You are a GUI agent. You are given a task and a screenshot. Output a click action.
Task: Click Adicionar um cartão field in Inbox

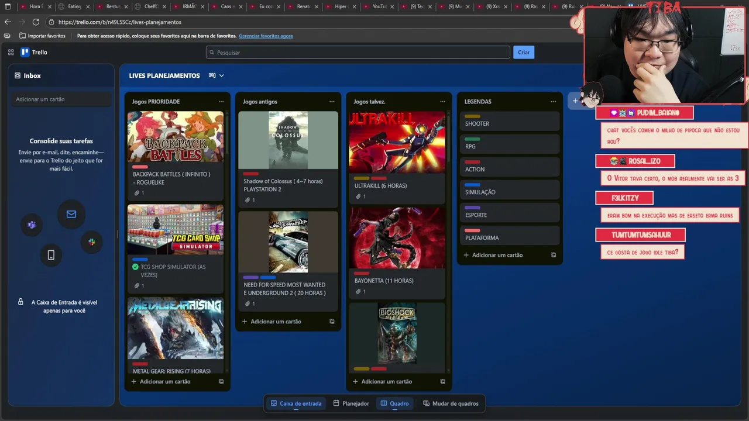[x=61, y=99]
